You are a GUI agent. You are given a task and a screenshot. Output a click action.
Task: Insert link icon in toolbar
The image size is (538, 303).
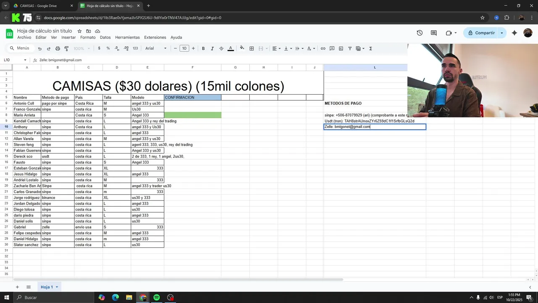tap(323, 48)
